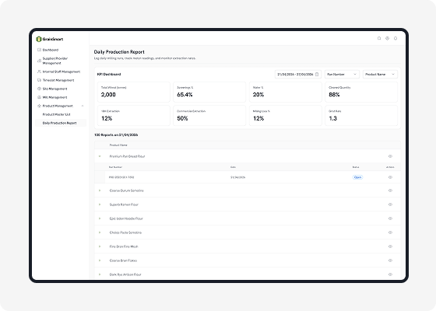Click the Total Wheat 2,000 KPI card
436x311 pixels.
point(134,92)
